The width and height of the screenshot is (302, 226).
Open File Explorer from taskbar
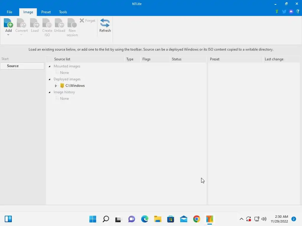[158, 219]
